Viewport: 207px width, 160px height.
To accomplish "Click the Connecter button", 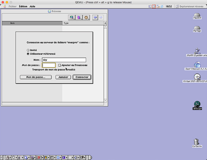I will point(82,77).
